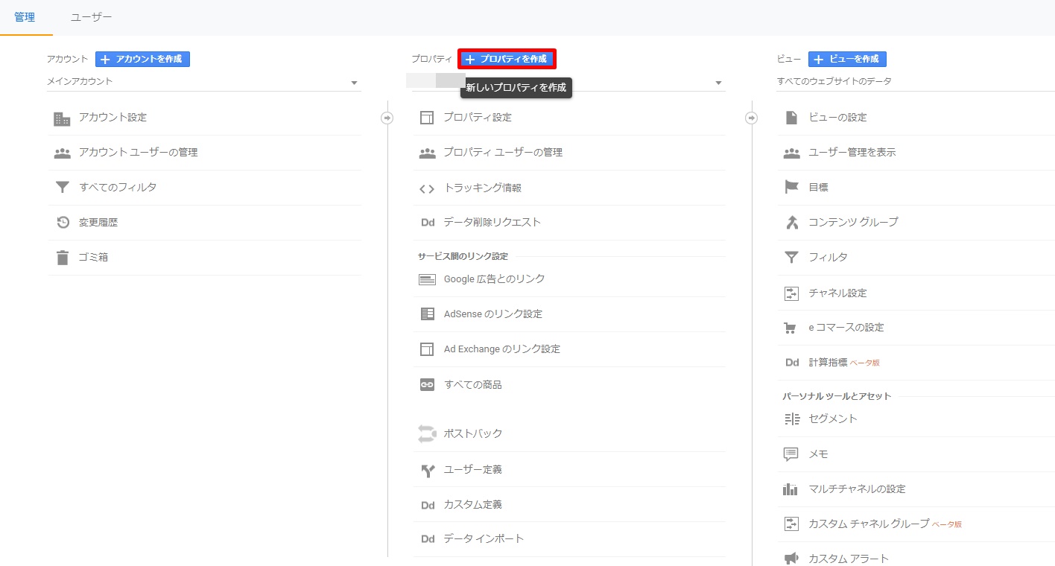Click the 目標 flag icon
The image size is (1055, 566).
coord(791,188)
